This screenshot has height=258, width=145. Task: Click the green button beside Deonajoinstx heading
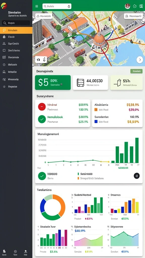136,71
